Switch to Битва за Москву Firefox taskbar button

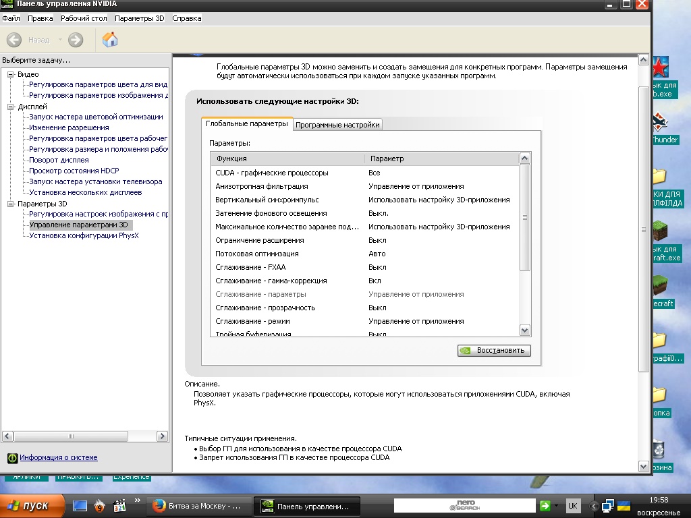pos(198,507)
